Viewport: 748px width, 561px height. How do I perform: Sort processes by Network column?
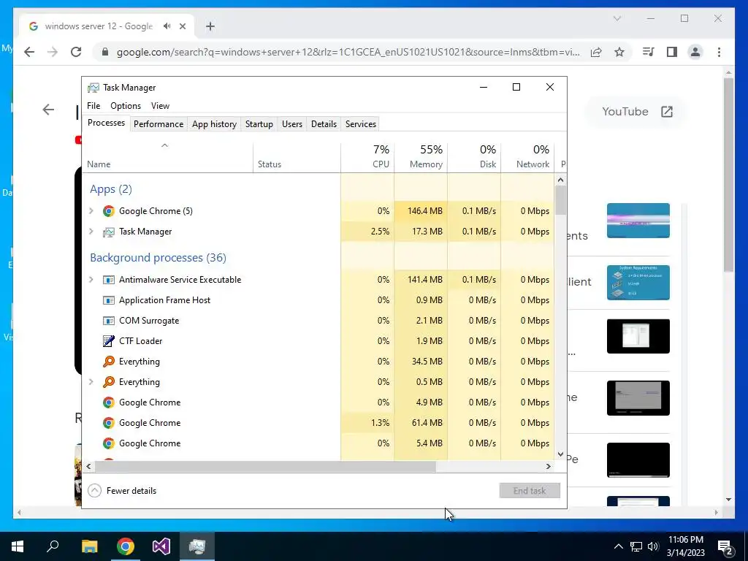[x=527, y=156]
